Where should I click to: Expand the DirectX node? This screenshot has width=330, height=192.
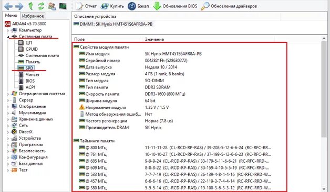pyautogui.click(x=8, y=132)
